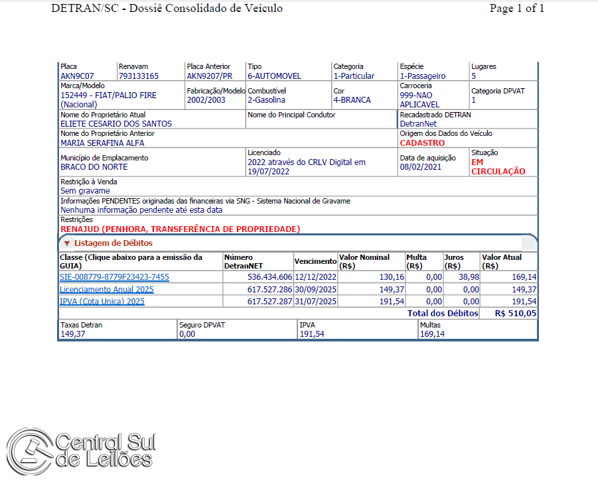Click the total R$ 510,05
The image size is (598, 482).
click(516, 313)
